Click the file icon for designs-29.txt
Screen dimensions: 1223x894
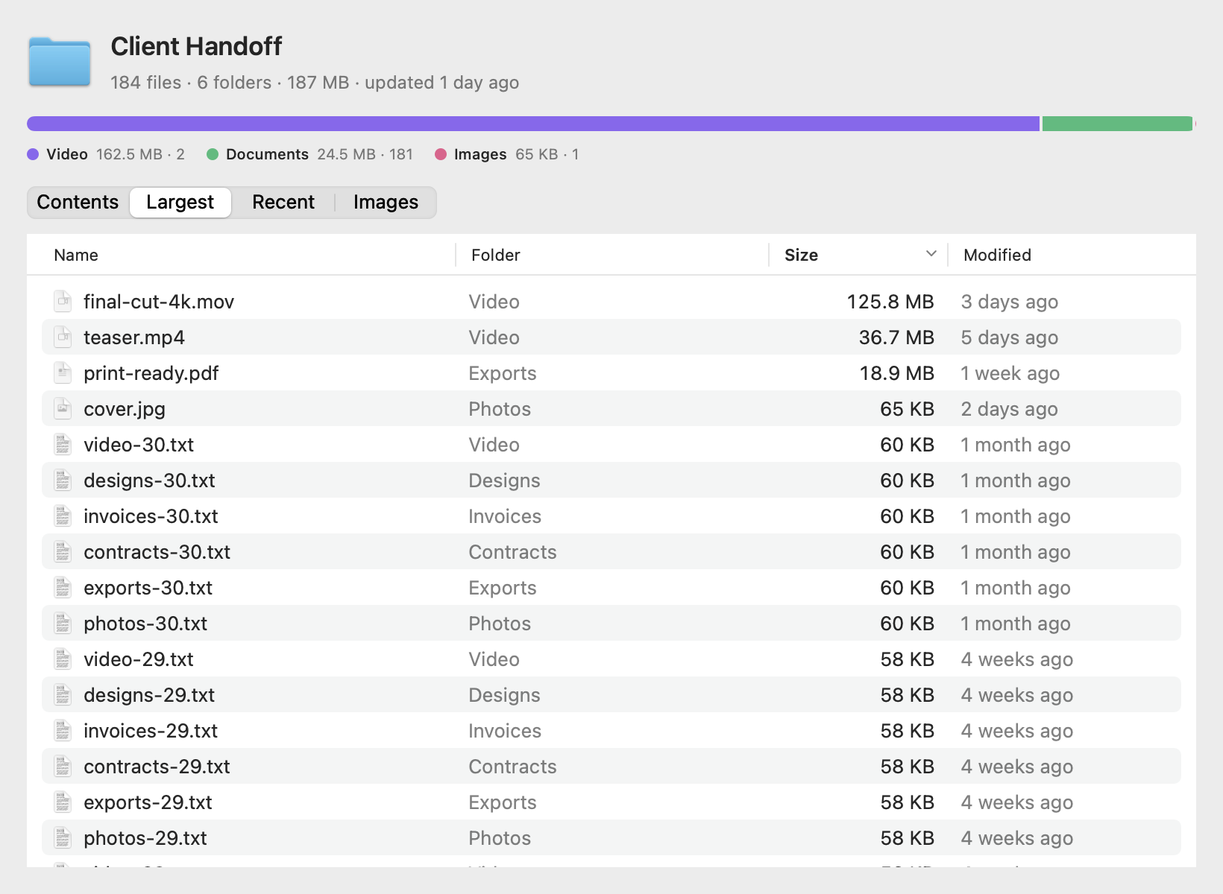pyautogui.click(x=63, y=694)
